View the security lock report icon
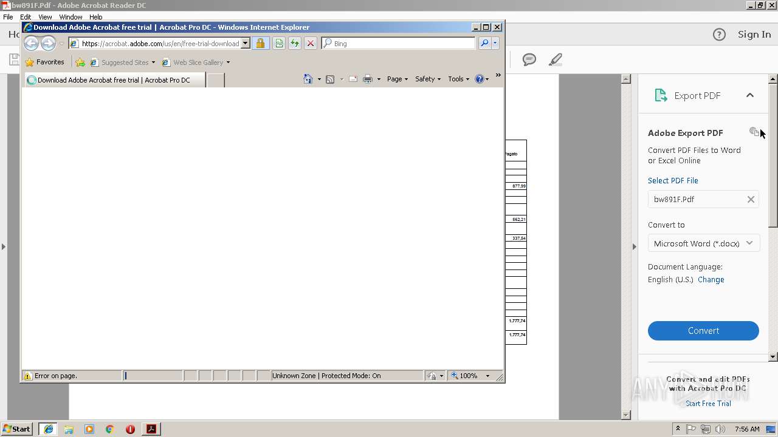This screenshot has height=437, width=778. click(260, 43)
